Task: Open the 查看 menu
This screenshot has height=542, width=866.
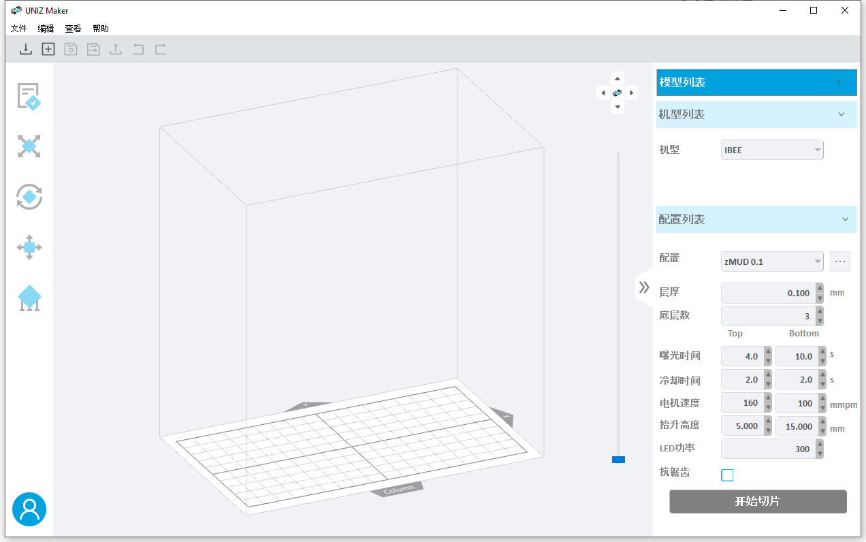Action: [73, 29]
